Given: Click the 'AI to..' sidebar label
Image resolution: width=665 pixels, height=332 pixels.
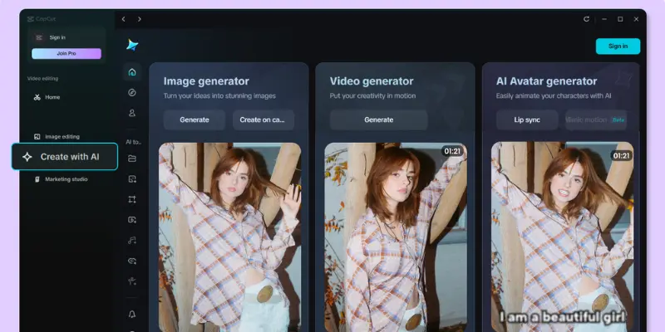Looking at the screenshot, I should [x=133, y=142].
